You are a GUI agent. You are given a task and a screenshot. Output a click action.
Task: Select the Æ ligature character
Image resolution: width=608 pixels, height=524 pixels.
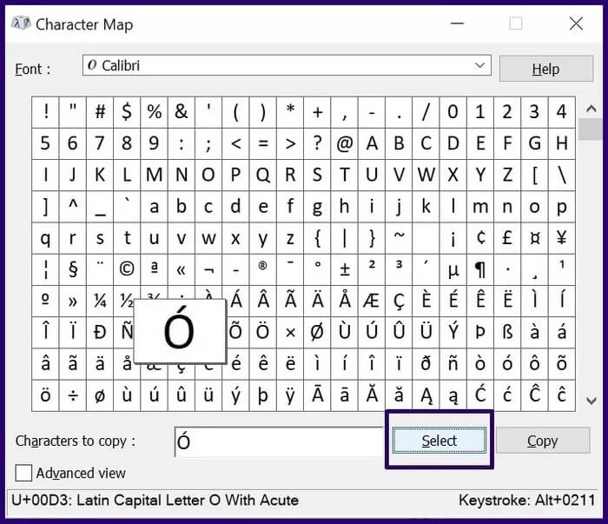372,301
